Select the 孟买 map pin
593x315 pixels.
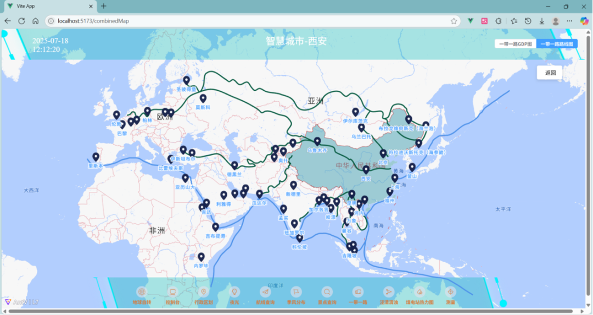pos(284,209)
